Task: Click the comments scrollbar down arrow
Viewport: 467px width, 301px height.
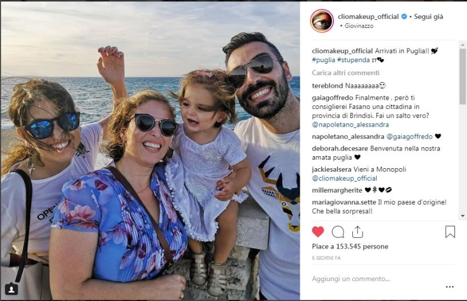Action: click(462, 215)
